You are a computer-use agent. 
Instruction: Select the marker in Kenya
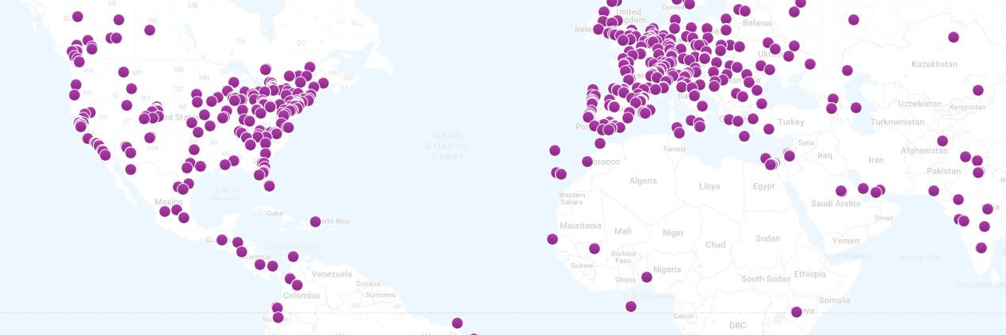(x=797, y=312)
